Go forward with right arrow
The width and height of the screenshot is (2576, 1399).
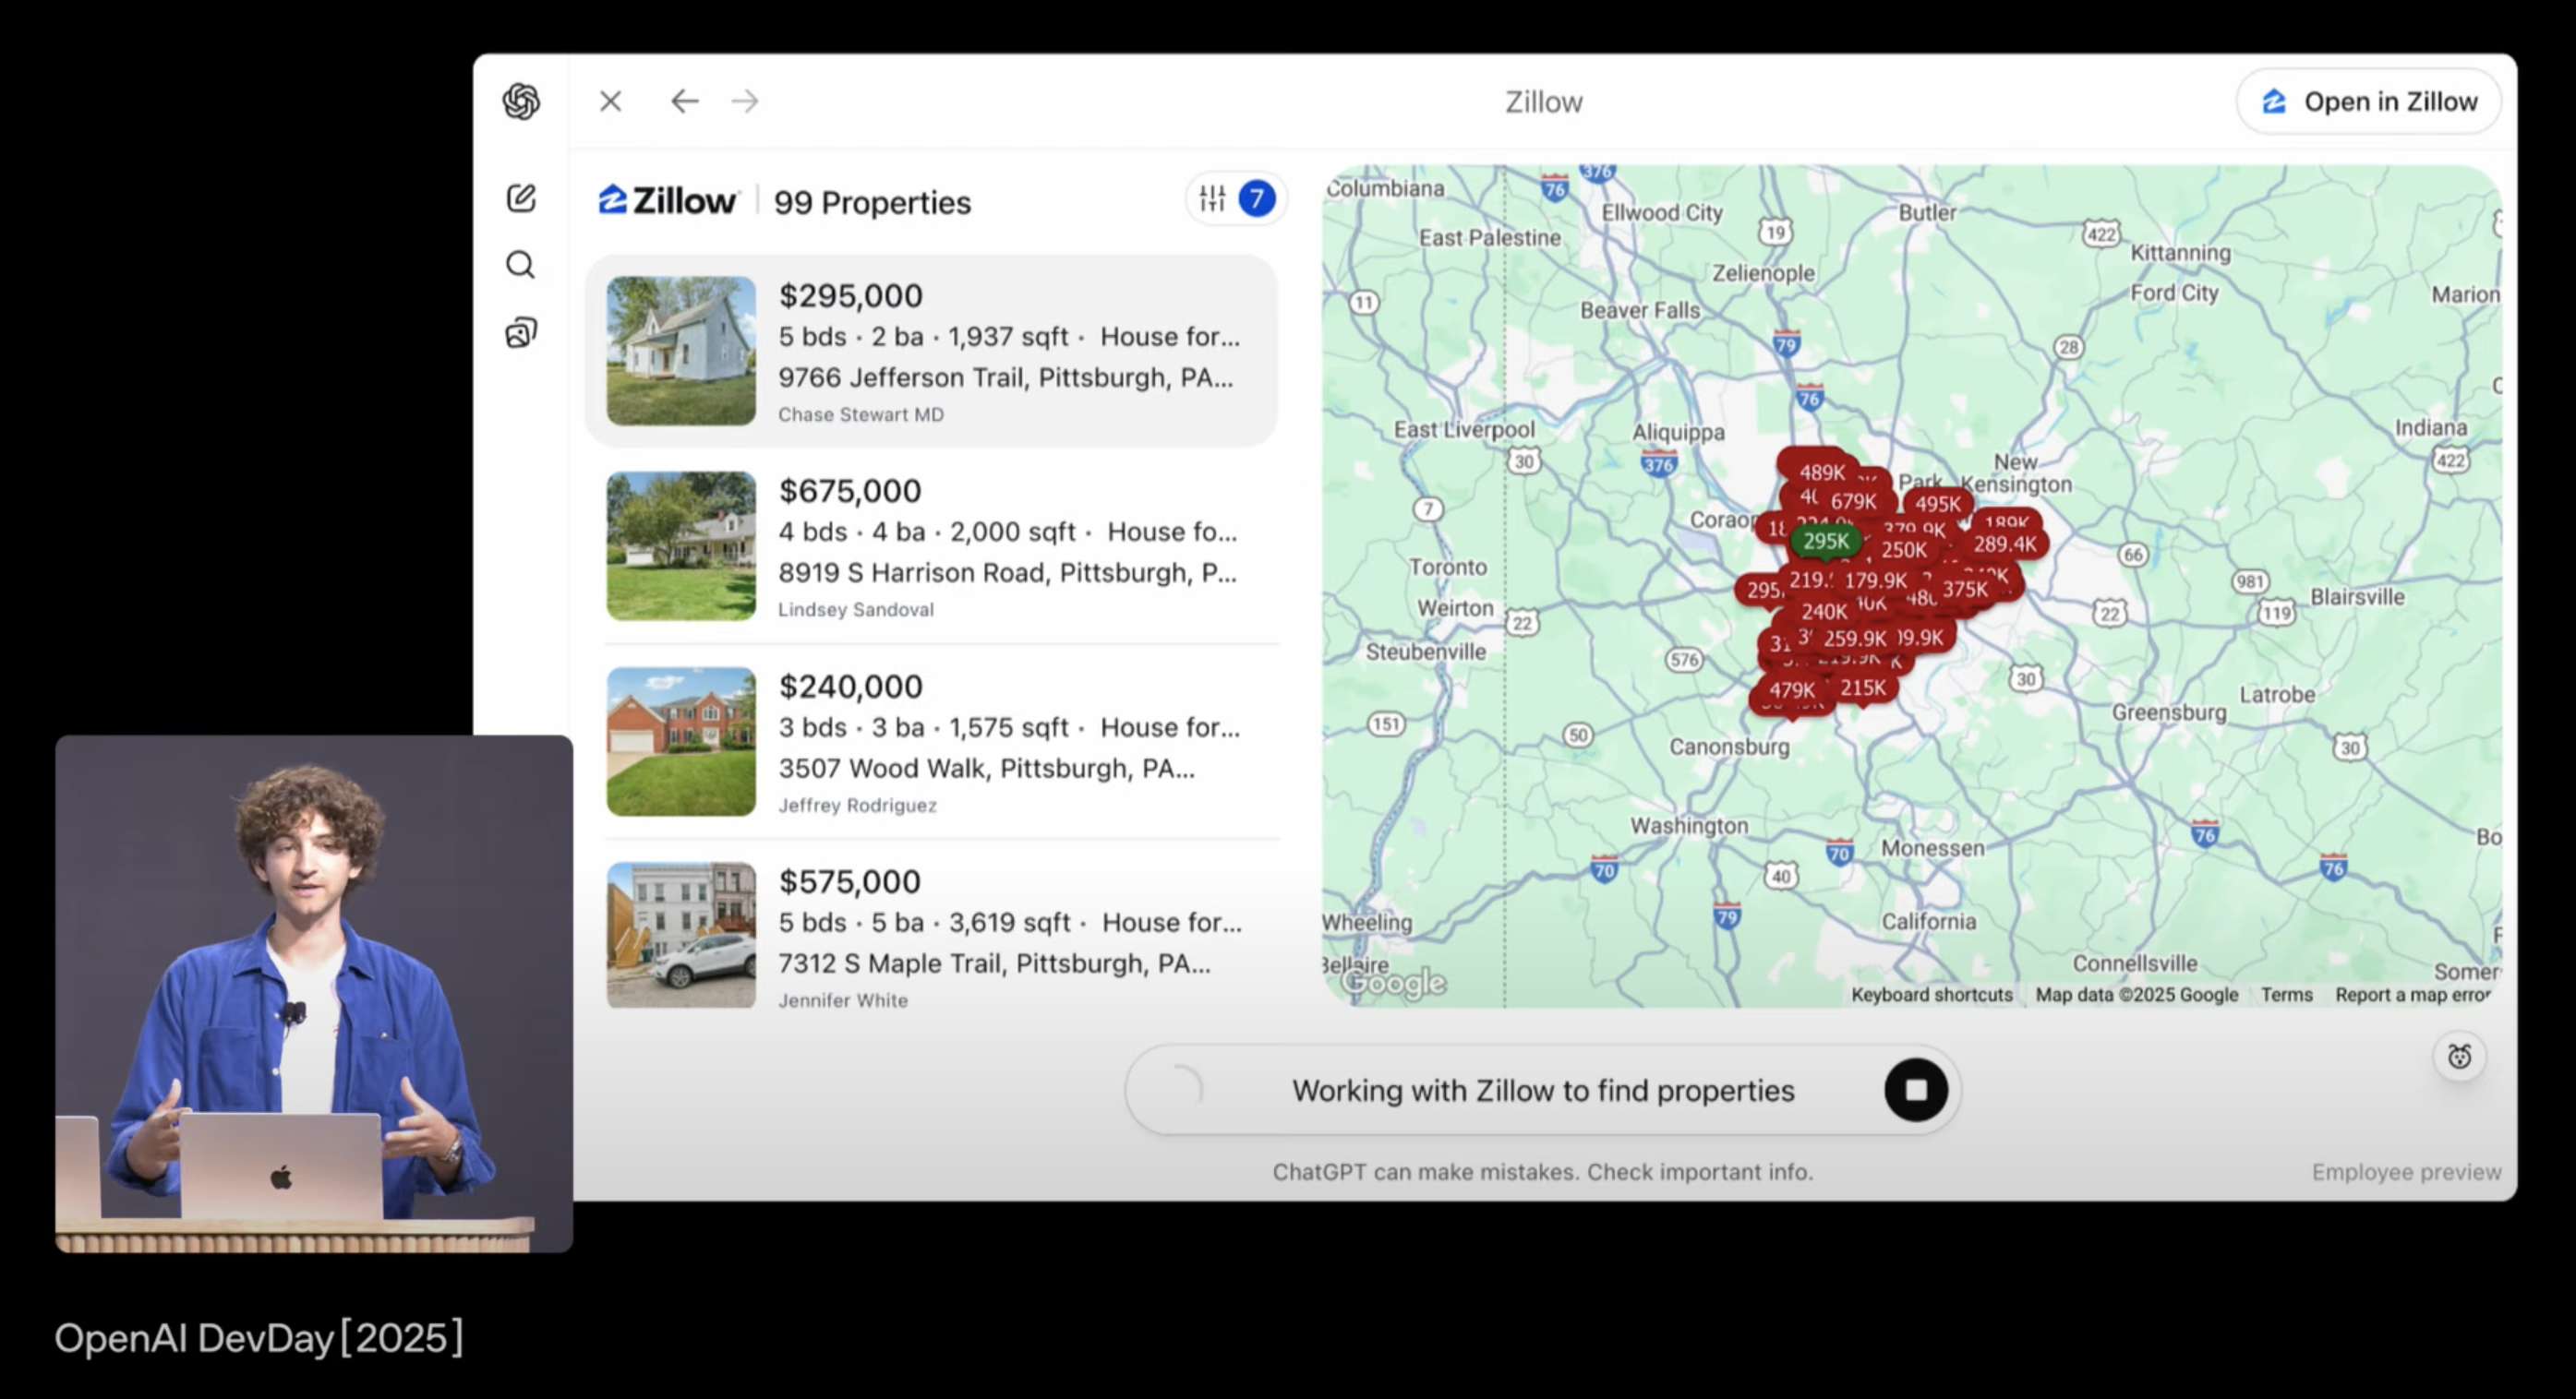click(745, 101)
